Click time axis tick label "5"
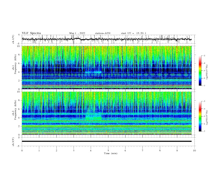219x169 pixels. tap(108, 150)
